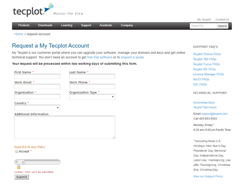Click the Submit button
243x191 pixels.
(x=22, y=177)
